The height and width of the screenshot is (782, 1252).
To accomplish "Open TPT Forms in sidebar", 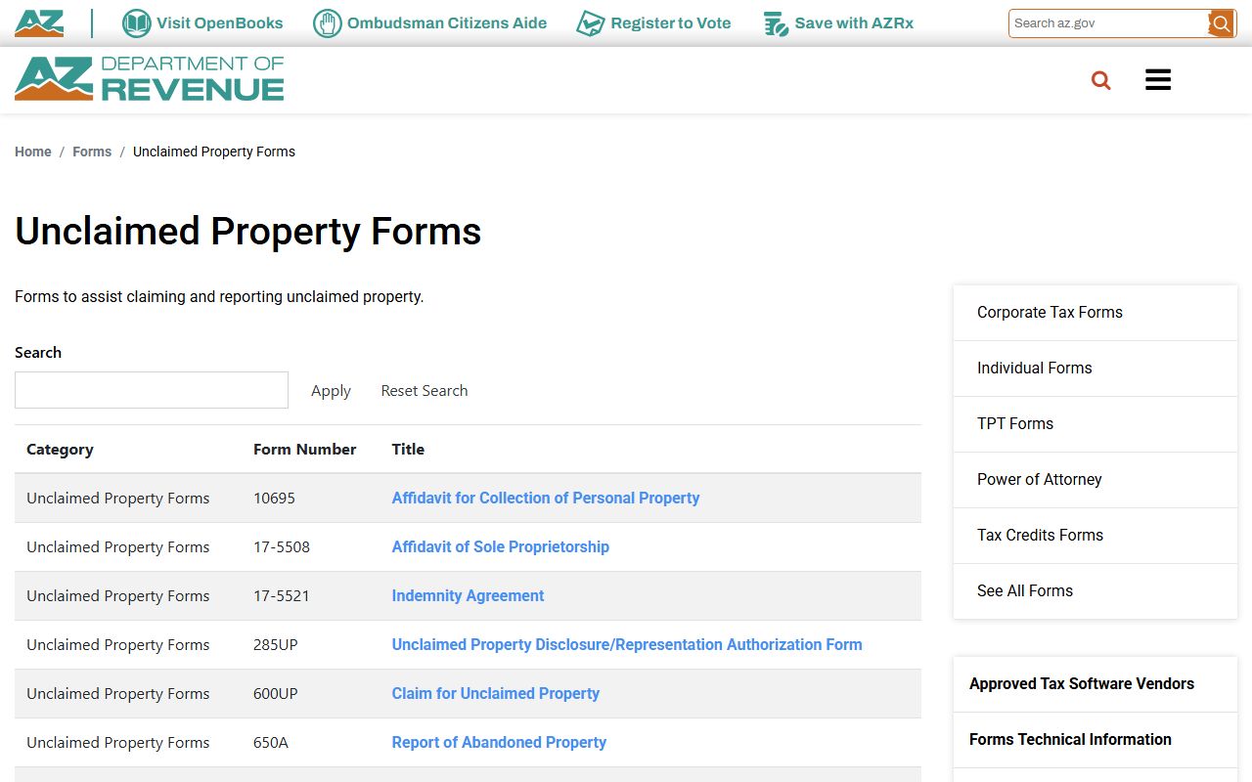I will coord(1095,424).
